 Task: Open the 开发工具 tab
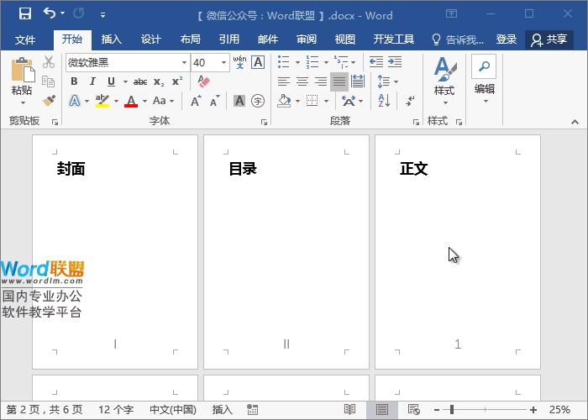393,39
